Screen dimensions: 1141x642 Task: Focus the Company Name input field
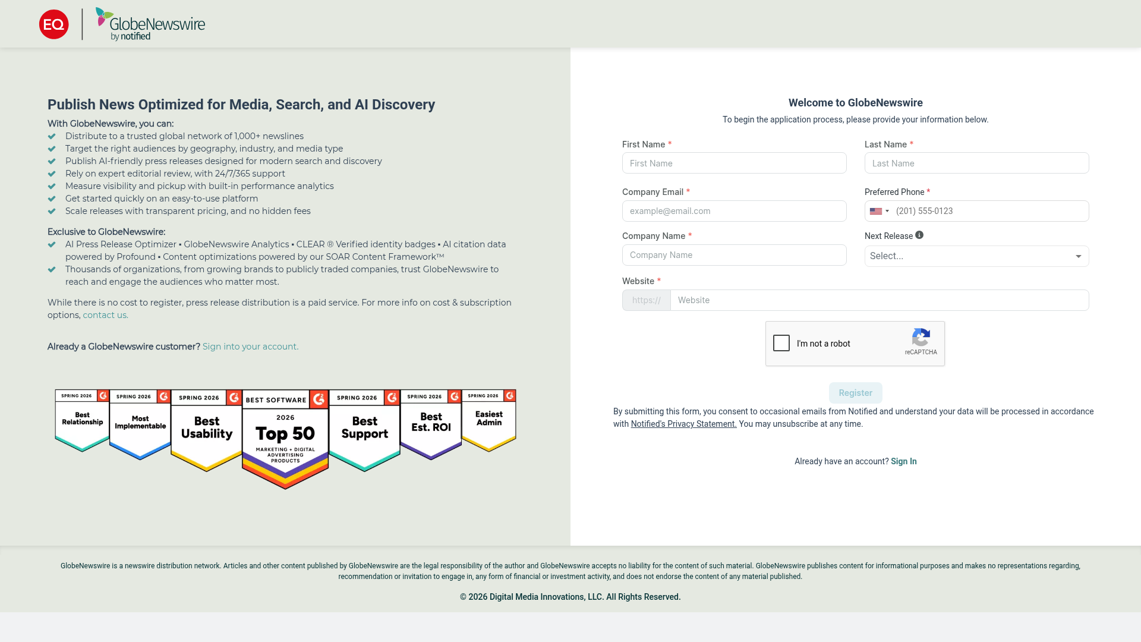(735, 255)
